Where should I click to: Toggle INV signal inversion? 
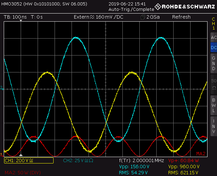213,126
